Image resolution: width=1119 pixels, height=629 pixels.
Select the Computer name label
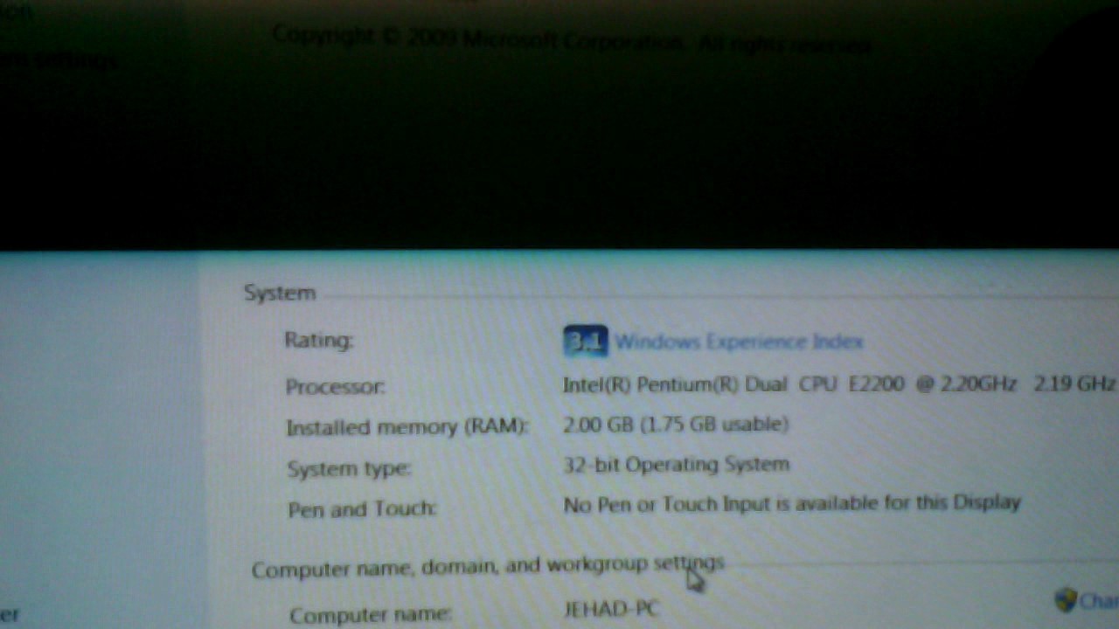[370, 615]
